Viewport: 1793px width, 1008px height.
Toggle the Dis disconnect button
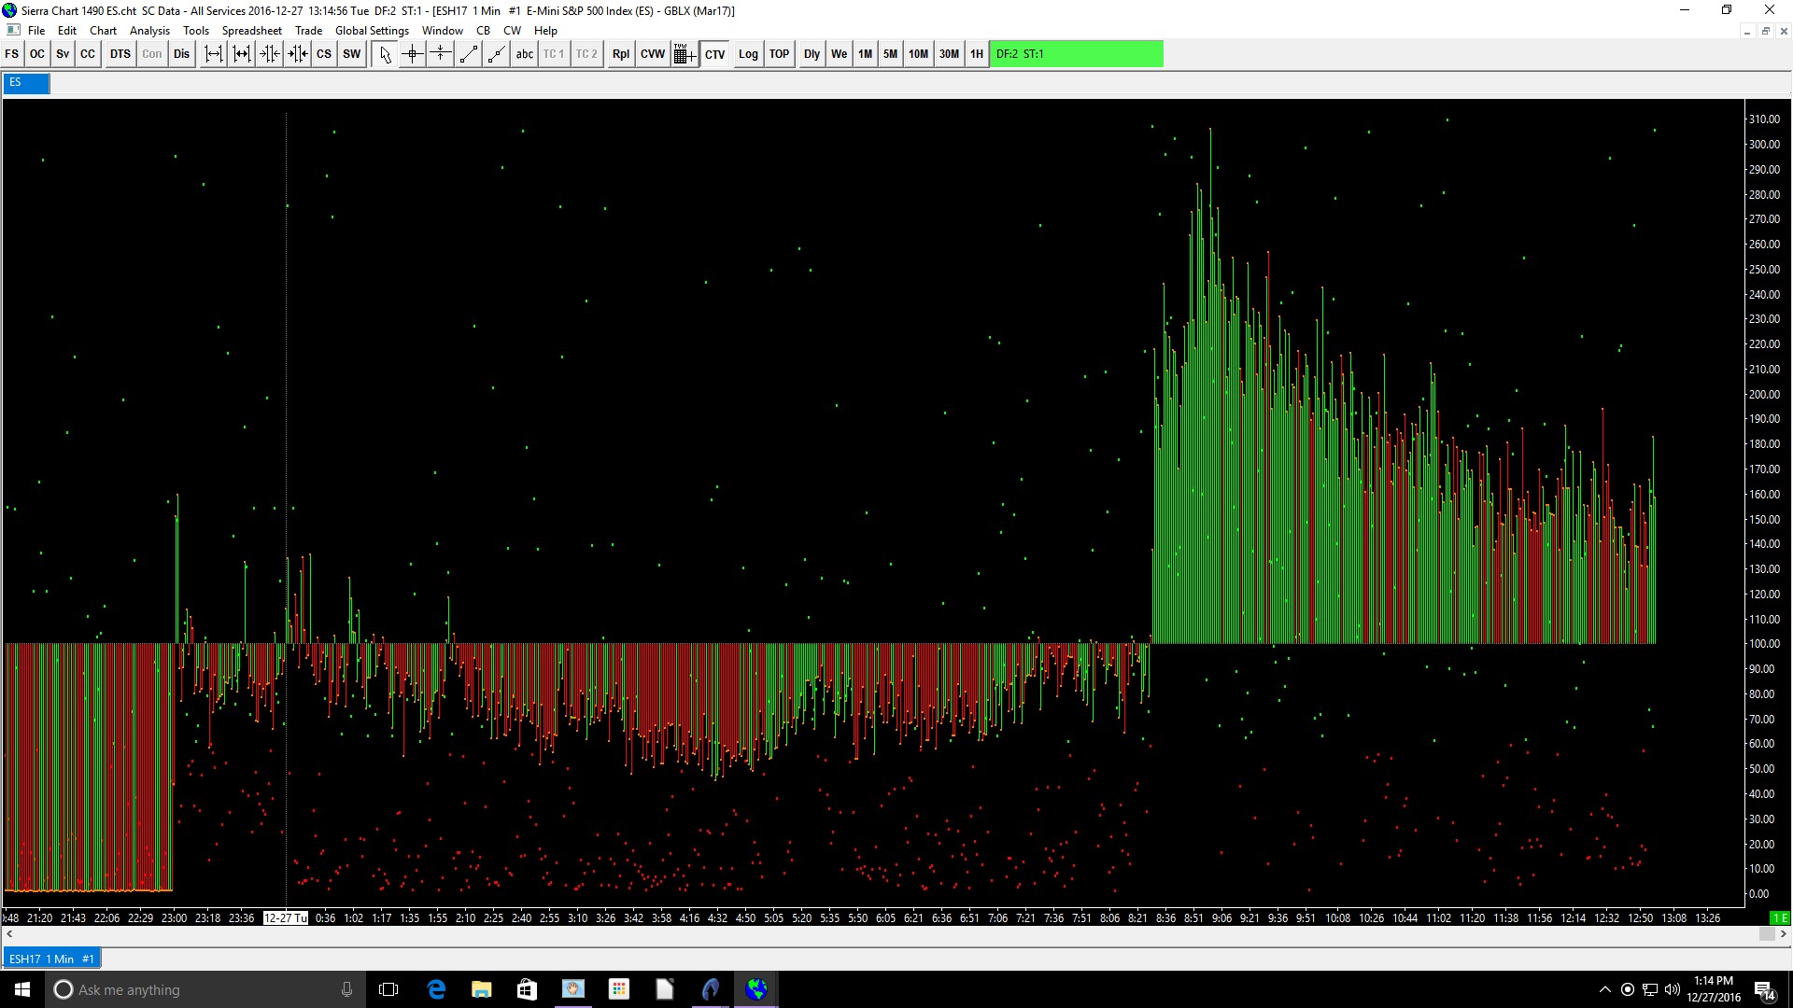[x=181, y=54]
